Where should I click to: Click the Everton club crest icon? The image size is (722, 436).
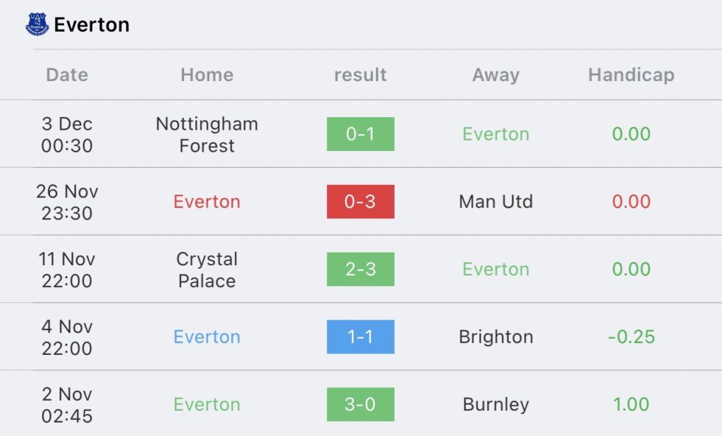(x=37, y=25)
